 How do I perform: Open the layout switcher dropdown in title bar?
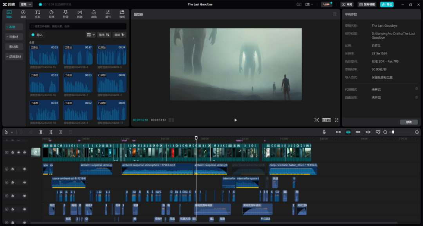(x=309, y=5)
